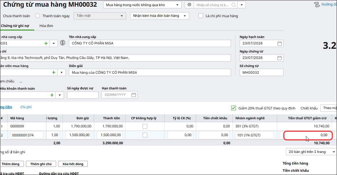Click cell 301 (3% GTGT)

(x=255, y=126)
